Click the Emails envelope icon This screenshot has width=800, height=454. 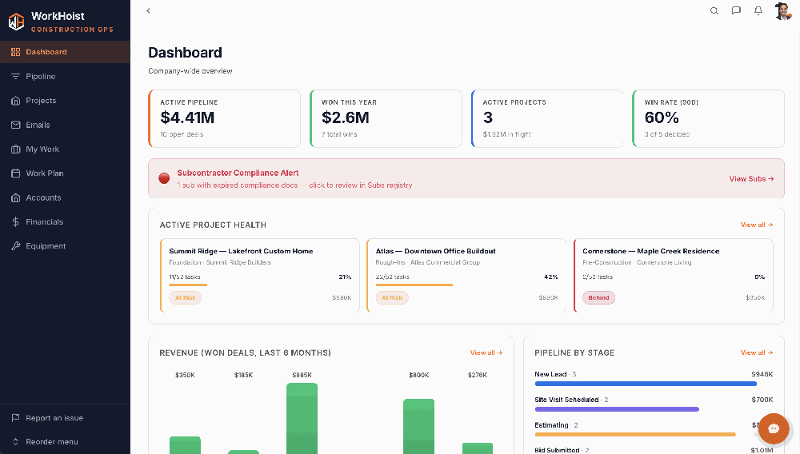point(16,125)
